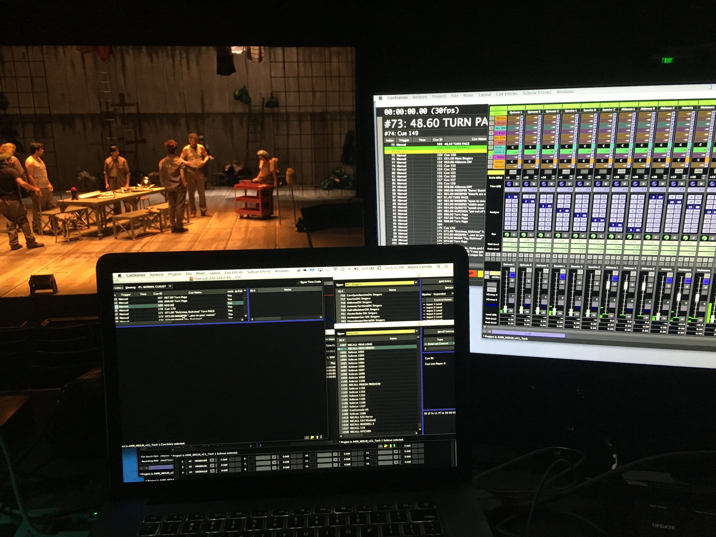Toggle +48v phantom power on Sancho L

(x=566, y=172)
